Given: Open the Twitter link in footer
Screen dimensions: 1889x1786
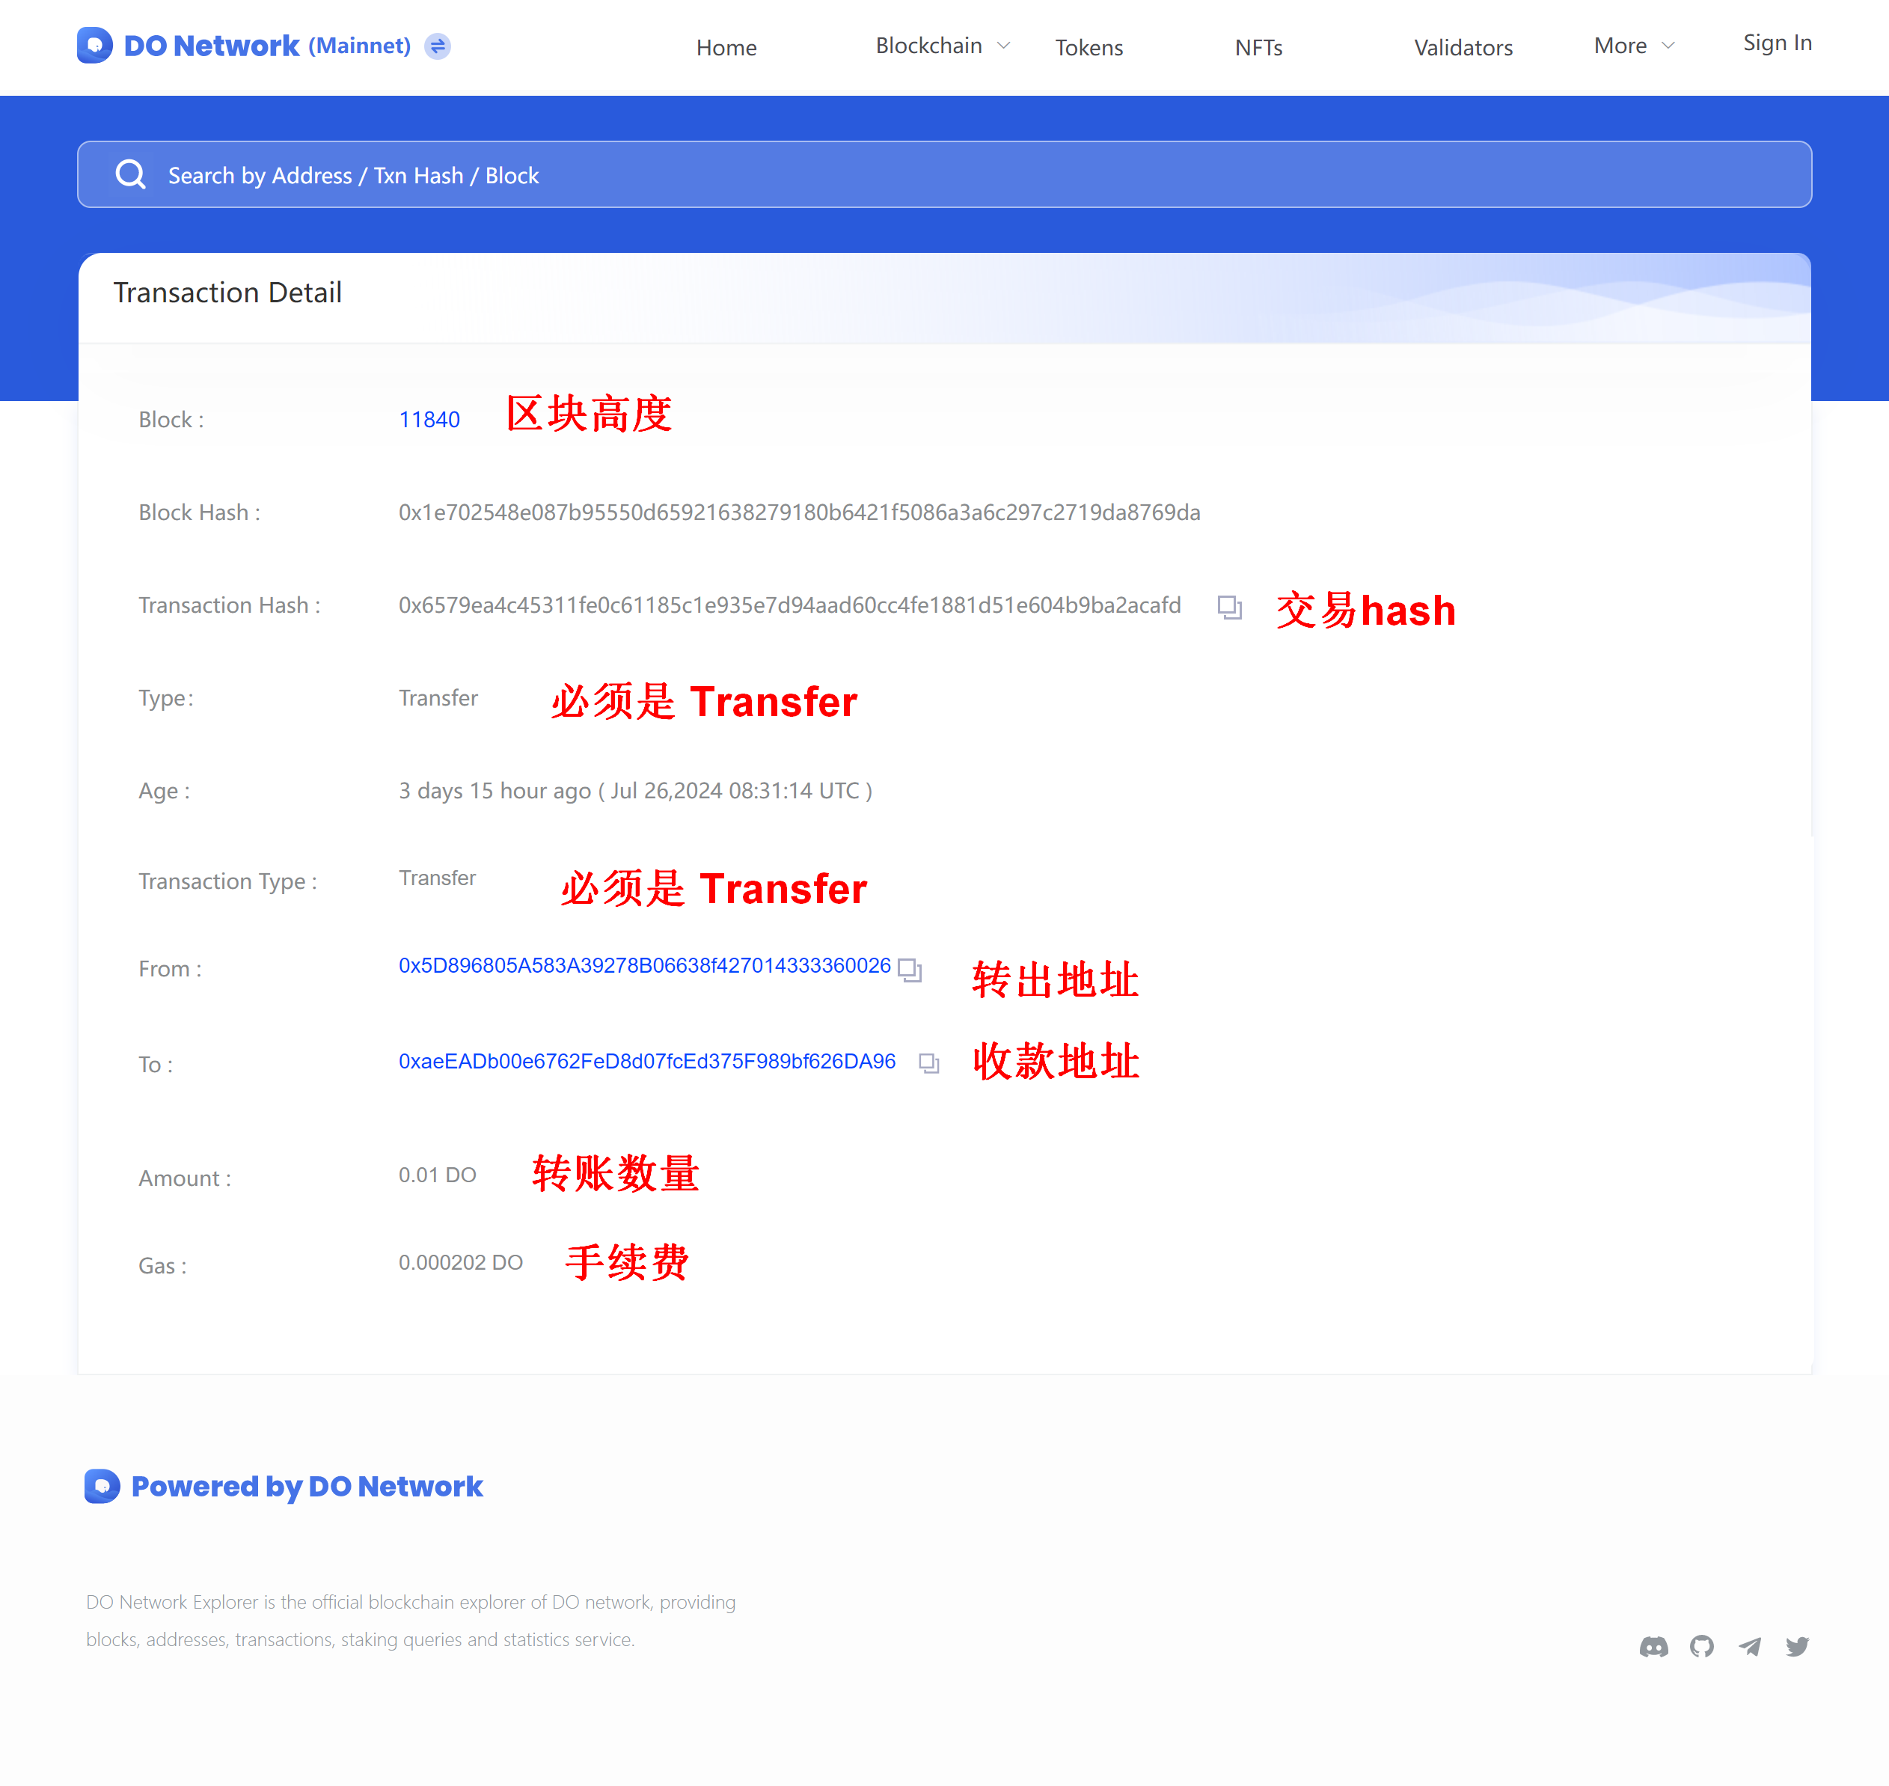Looking at the screenshot, I should 1797,1646.
